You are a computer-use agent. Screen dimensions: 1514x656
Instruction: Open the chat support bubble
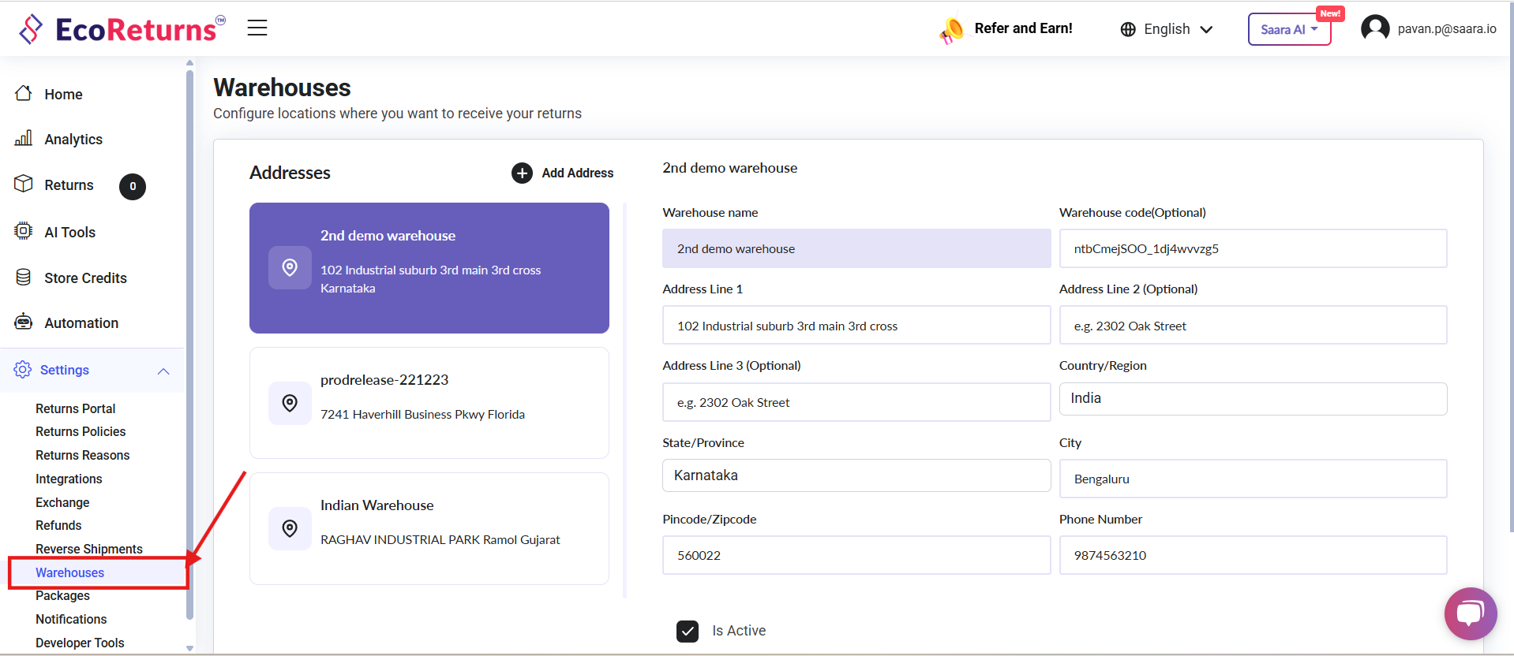[x=1470, y=613]
